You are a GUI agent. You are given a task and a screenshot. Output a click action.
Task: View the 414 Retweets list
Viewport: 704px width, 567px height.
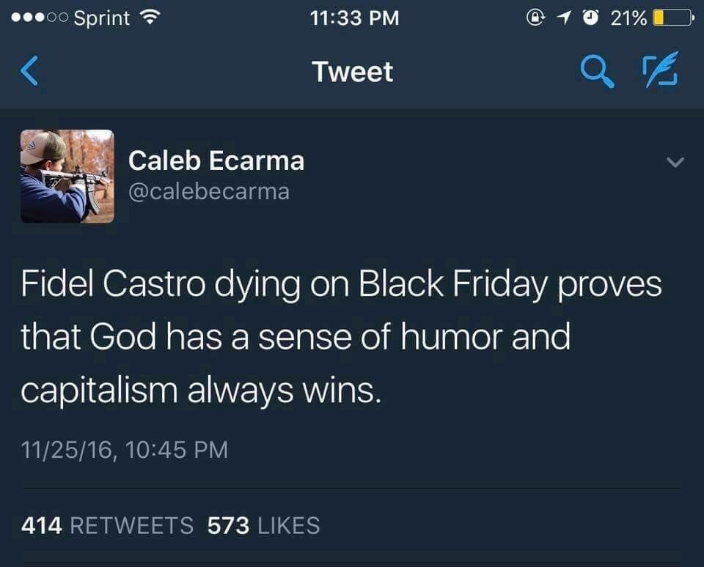tap(107, 525)
